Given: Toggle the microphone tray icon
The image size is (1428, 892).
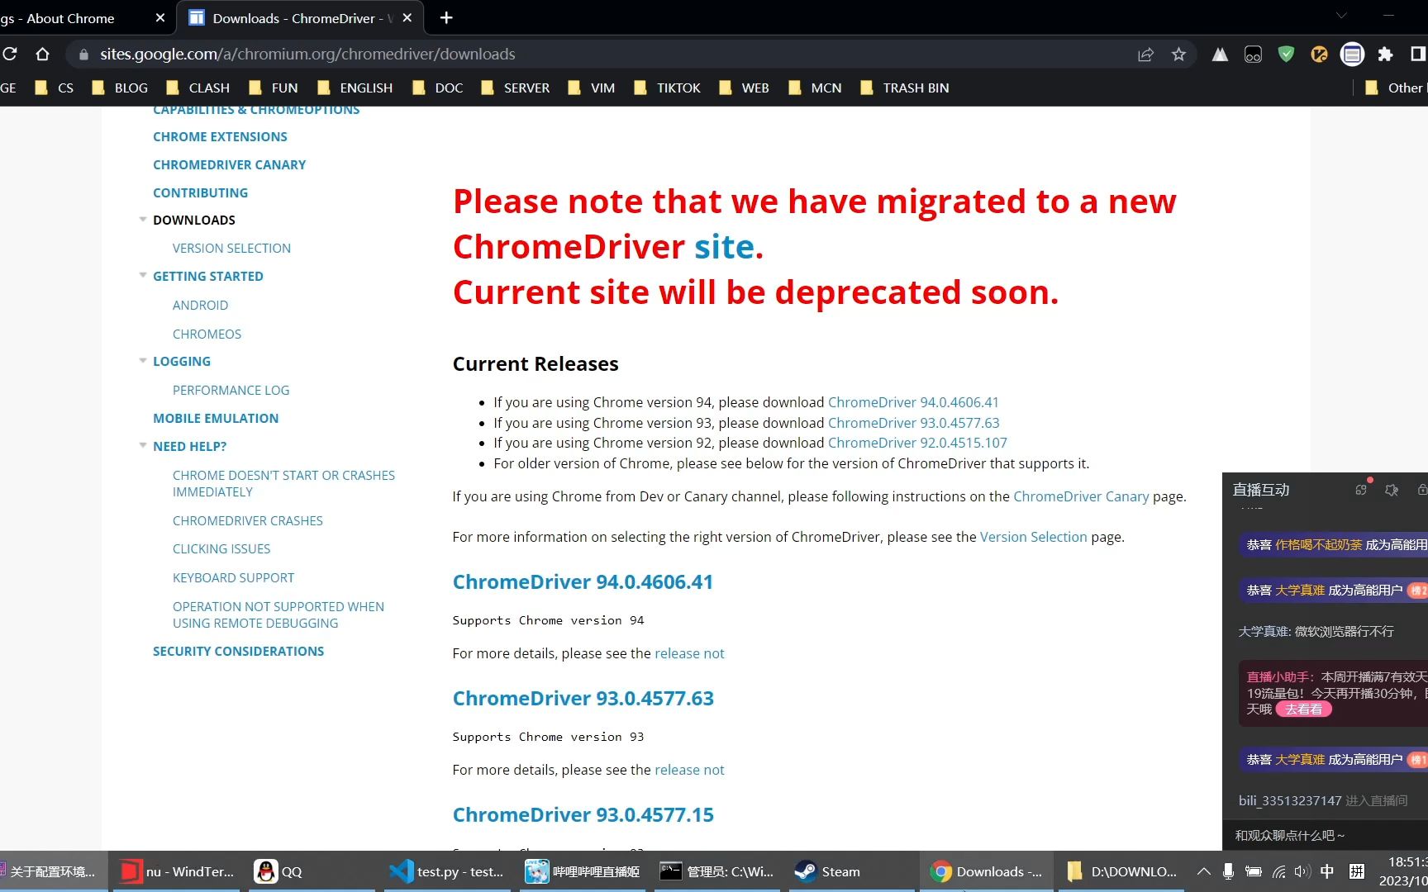Looking at the screenshot, I should (x=1228, y=871).
